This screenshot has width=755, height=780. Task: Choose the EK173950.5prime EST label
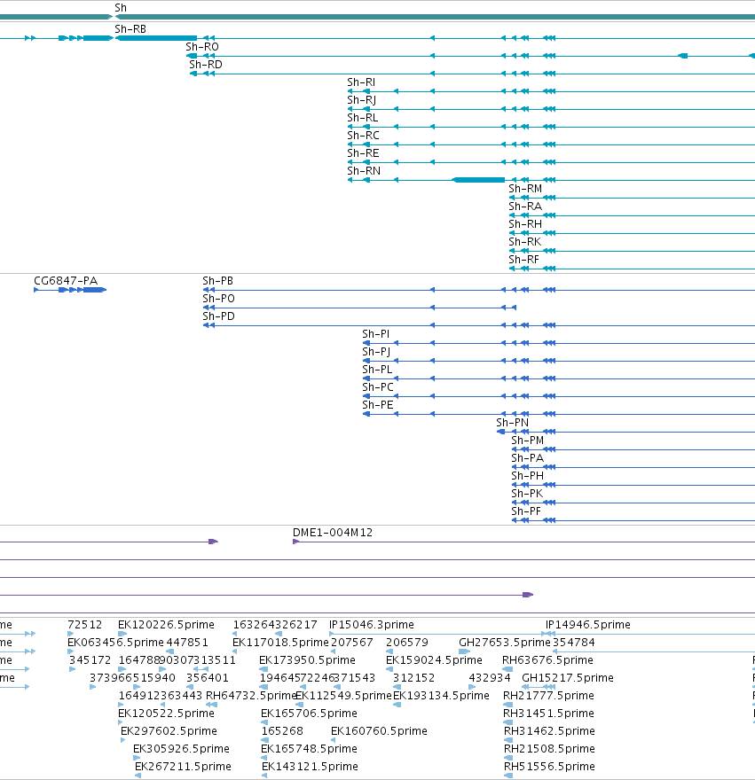tap(307, 660)
